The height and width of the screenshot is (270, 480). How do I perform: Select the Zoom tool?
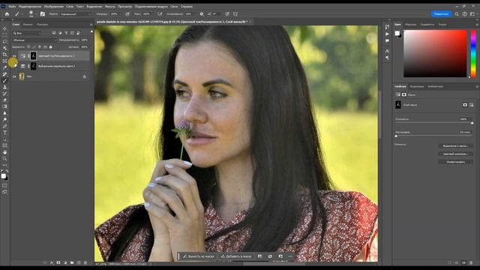(4, 158)
